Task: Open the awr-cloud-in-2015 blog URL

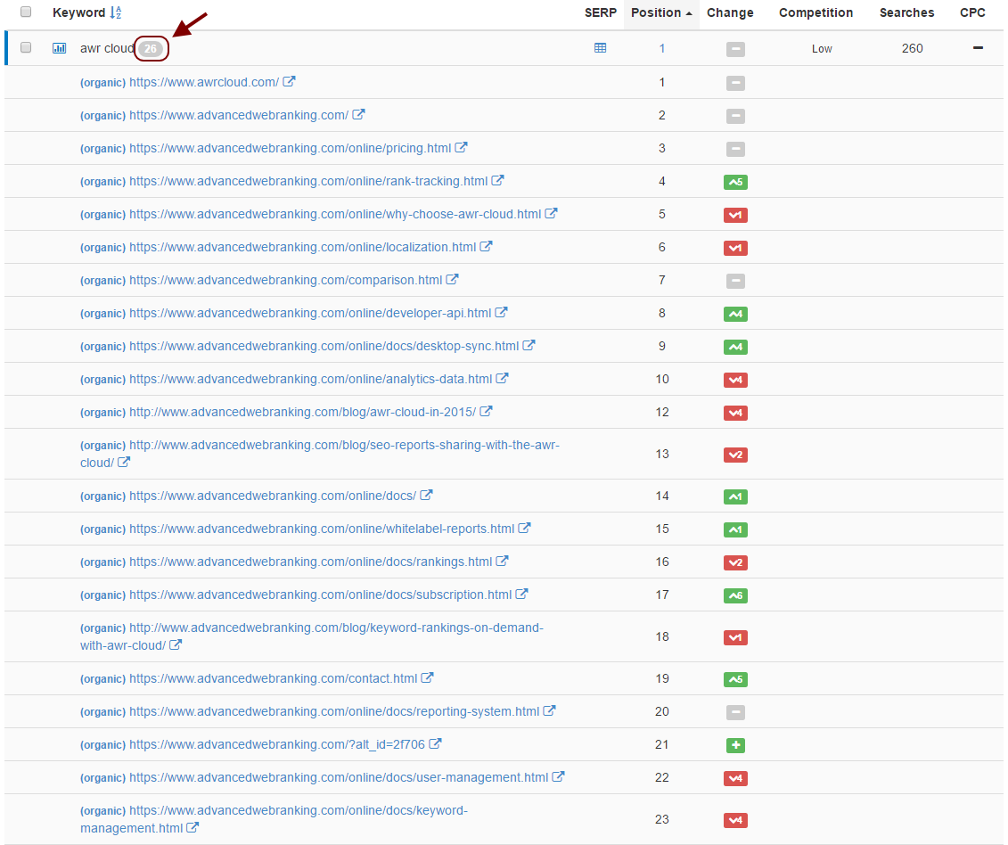Action: [302, 412]
